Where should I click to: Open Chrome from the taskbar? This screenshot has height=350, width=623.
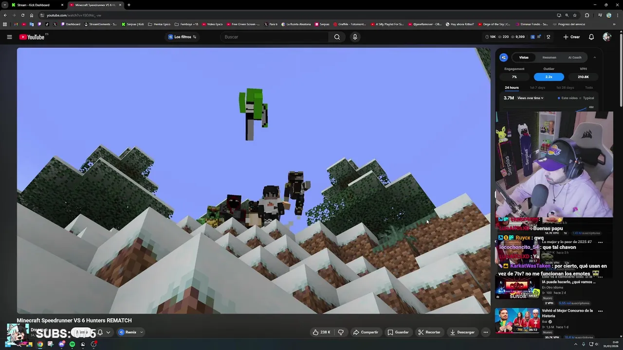[x=40, y=344]
